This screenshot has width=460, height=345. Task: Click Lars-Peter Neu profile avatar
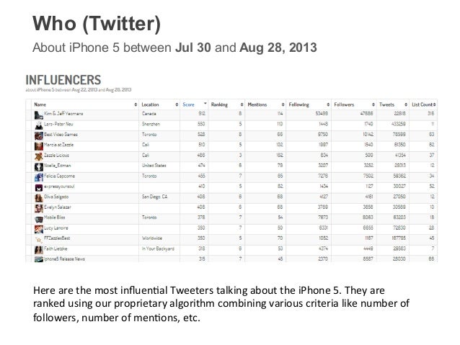39,126
